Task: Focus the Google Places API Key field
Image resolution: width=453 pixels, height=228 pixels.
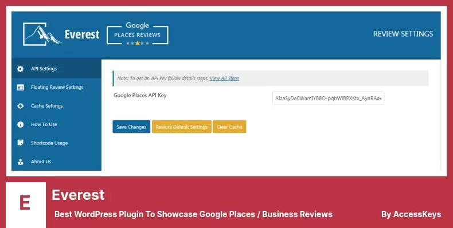Action: click(328, 98)
